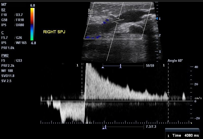This screenshot has width=203, height=139.
Task: Click the lower cine slider thumb
Action: [x=105, y=127]
